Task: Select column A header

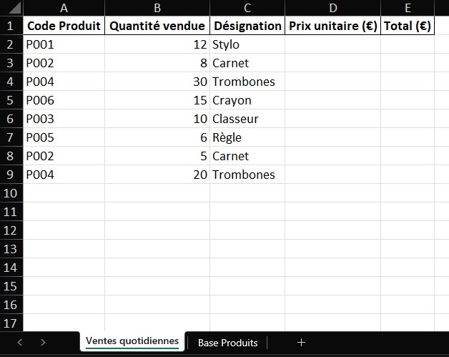Action: 64,8
